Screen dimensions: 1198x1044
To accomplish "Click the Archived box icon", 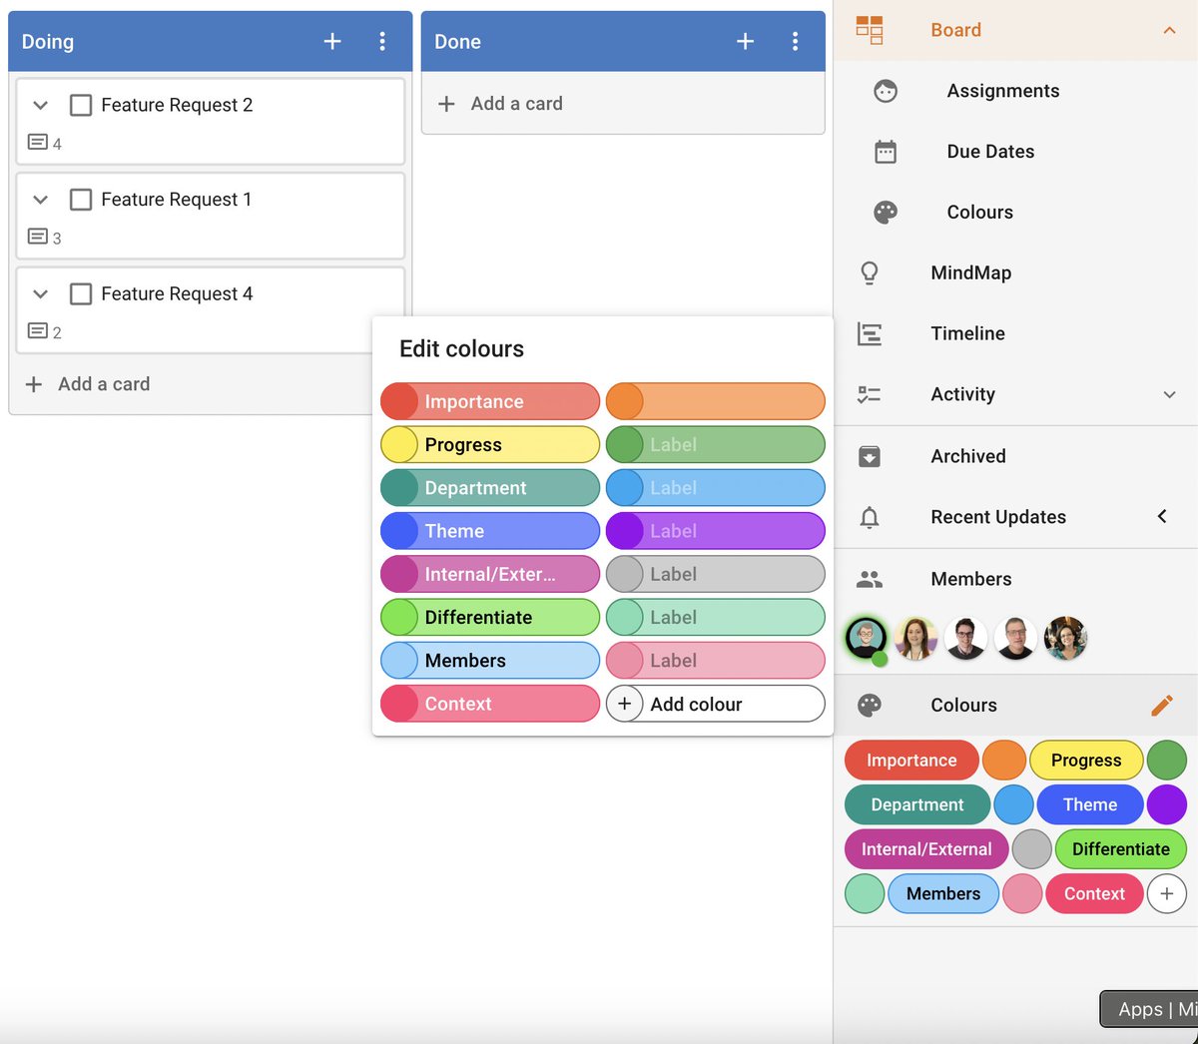I will [x=870, y=456].
